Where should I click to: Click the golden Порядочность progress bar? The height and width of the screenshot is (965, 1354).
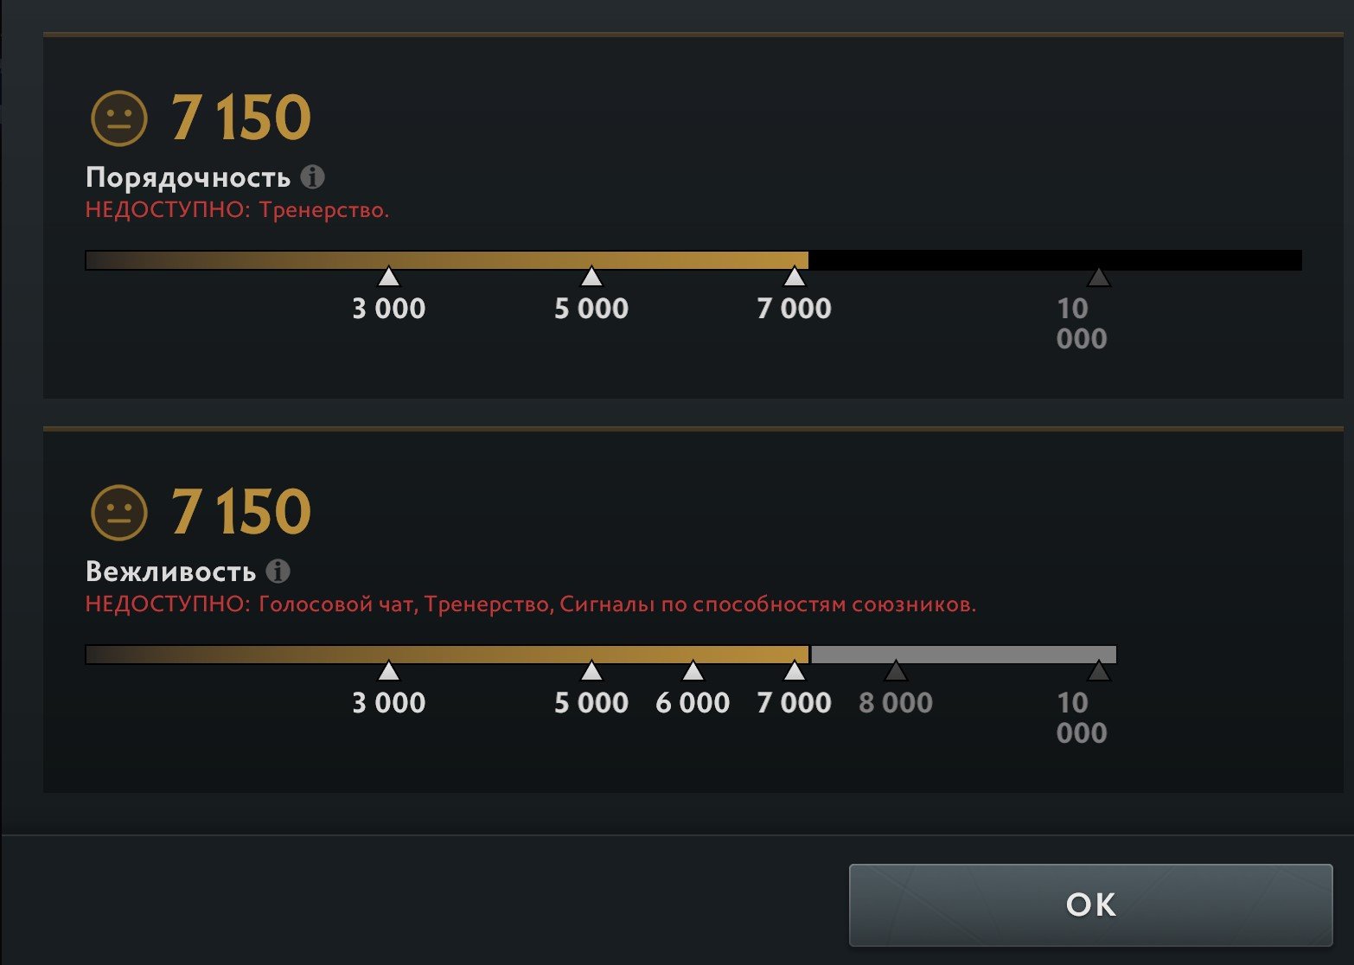pyautogui.click(x=447, y=260)
